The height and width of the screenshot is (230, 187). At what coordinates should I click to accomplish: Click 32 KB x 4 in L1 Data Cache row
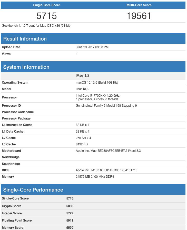pyautogui.click(x=83, y=132)
